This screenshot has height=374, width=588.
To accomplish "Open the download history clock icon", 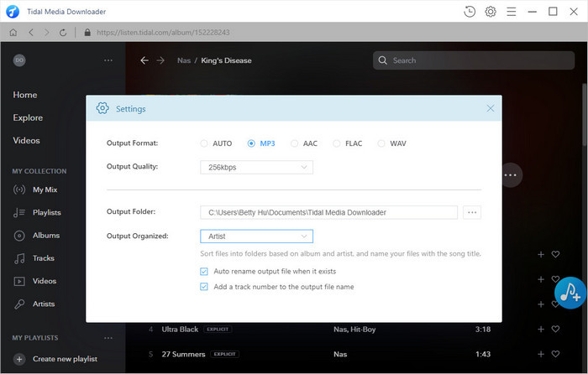I will [470, 12].
